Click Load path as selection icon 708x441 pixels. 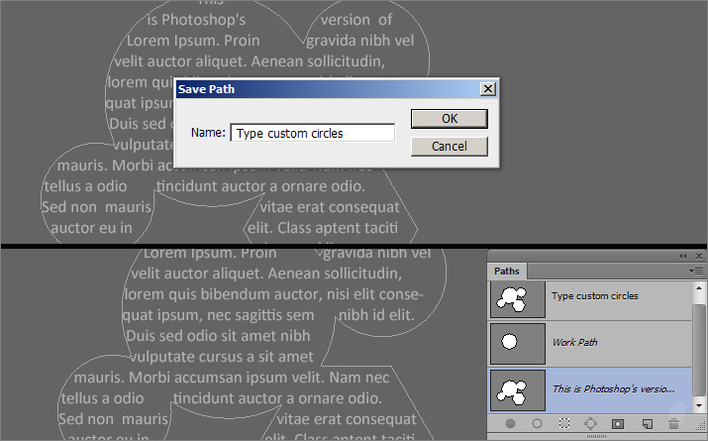[x=564, y=423]
